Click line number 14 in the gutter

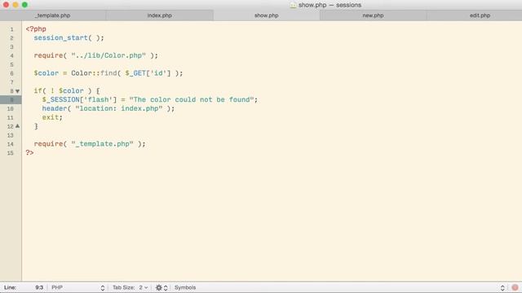point(11,144)
